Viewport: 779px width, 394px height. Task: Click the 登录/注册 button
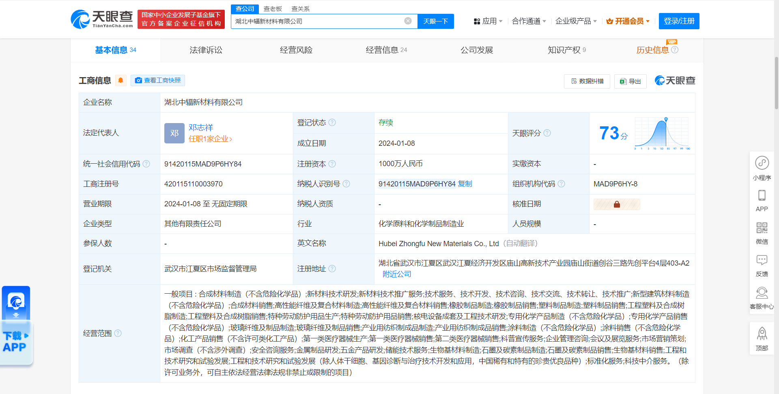[x=679, y=21]
